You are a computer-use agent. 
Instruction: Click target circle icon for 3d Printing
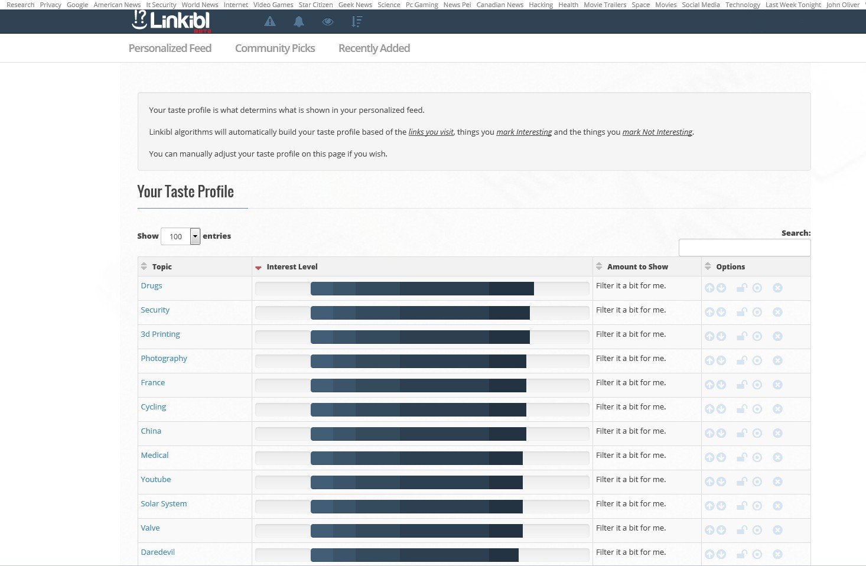pyautogui.click(x=757, y=336)
